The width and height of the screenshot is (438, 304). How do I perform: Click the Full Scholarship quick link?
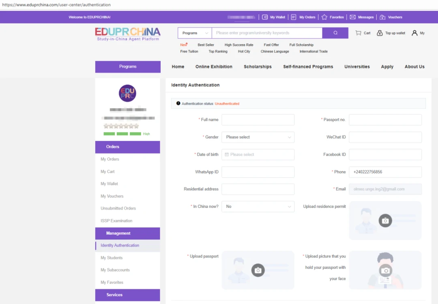tap(301, 45)
